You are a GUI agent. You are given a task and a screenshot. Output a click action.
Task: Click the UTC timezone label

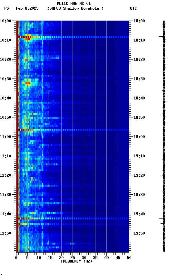(x=133, y=8)
